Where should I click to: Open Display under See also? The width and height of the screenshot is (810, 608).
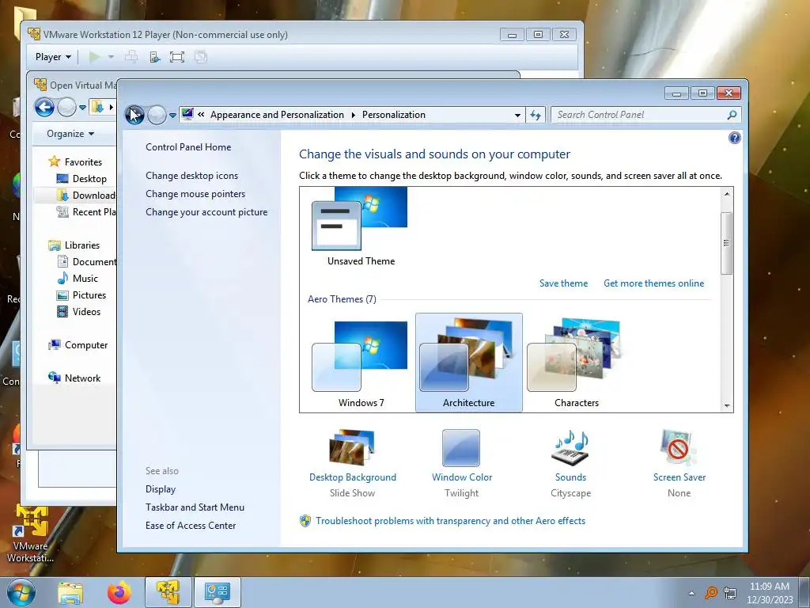(161, 489)
